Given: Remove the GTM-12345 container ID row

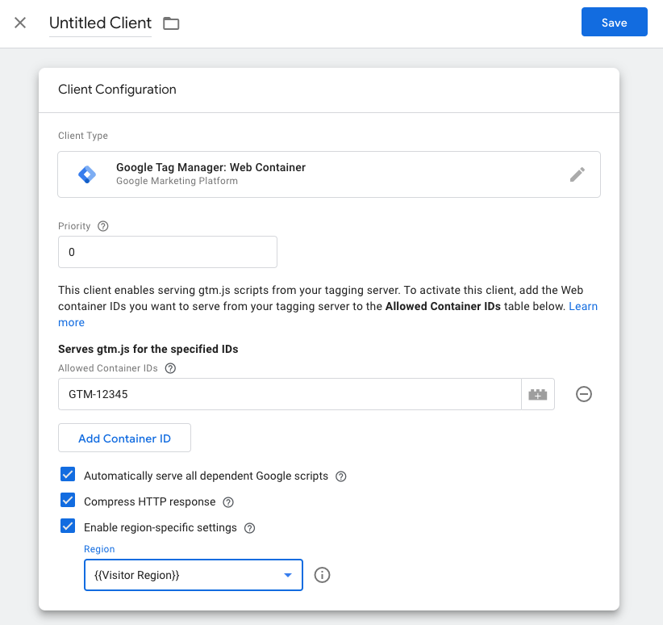Looking at the screenshot, I should click(x=582, y=394).
